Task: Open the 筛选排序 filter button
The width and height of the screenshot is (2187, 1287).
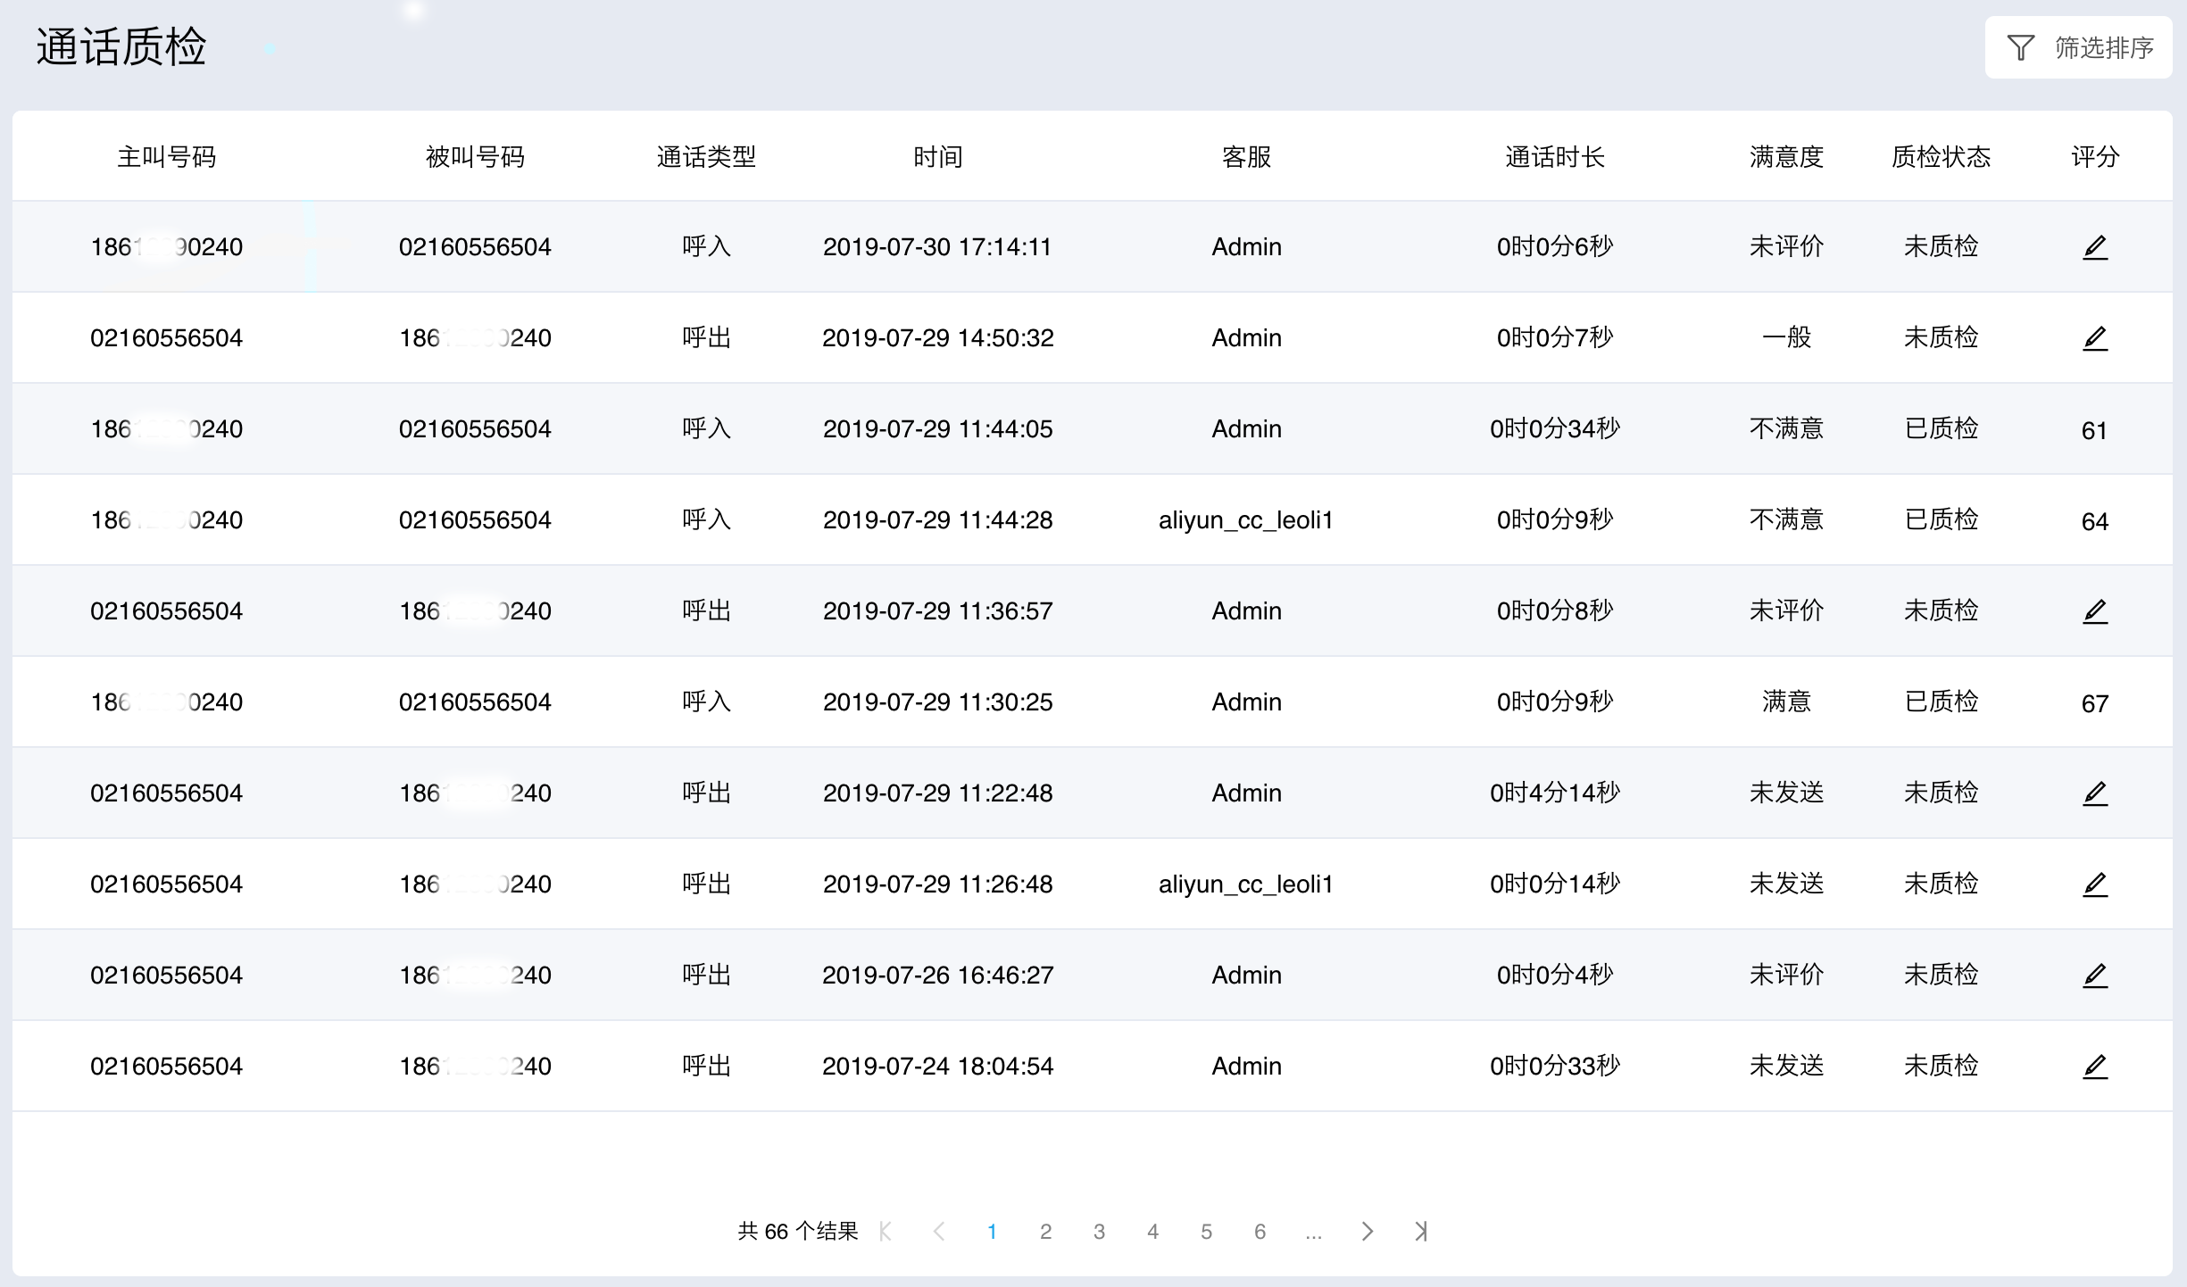Action: coord(2078,47)
